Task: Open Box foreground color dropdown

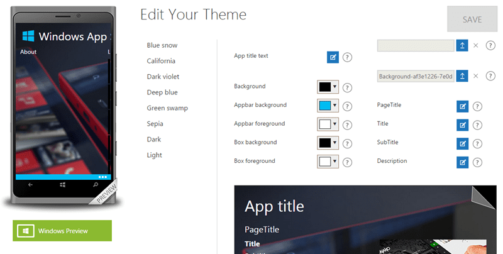Action: tap(328, 162)
